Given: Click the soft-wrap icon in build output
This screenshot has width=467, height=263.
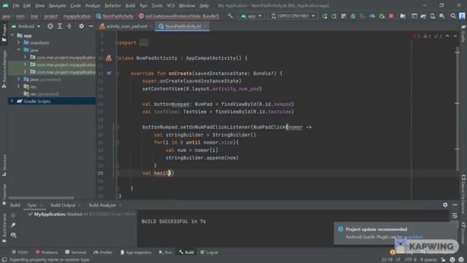Looking at the screenshot, I should (455, 216).
